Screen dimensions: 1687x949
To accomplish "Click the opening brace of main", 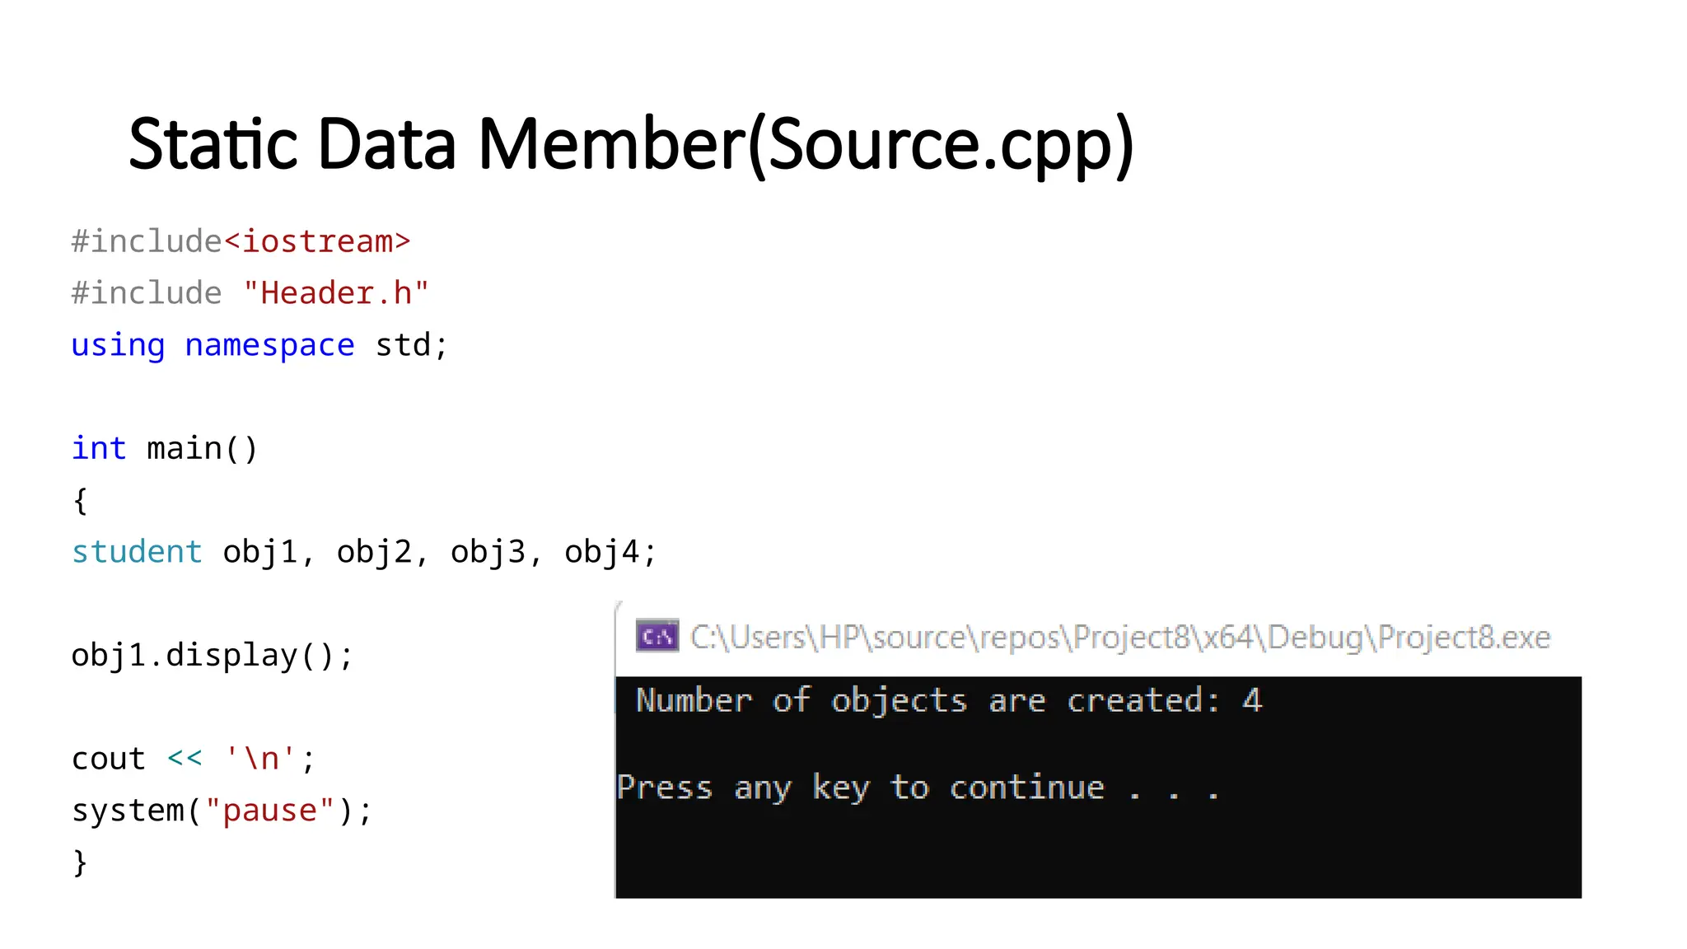I will pos(80,501).
